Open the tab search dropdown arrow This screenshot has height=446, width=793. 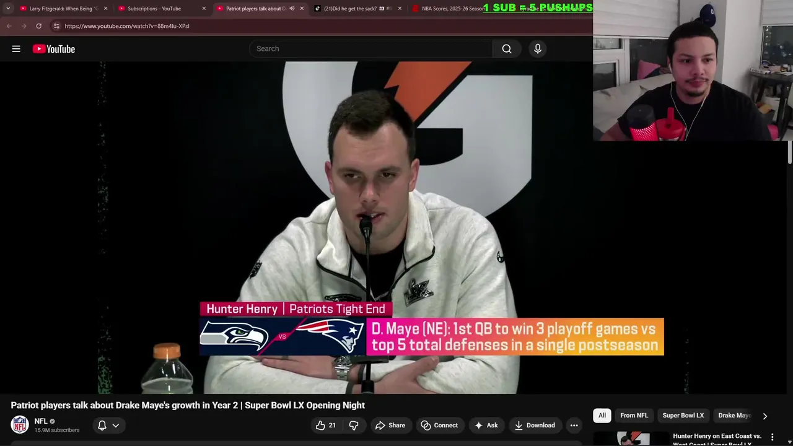pyautogui.click(x=8, y=9)
